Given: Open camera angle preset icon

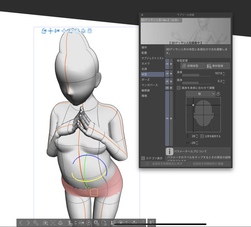Looking at the screenshot, I should tap(45, 223).
